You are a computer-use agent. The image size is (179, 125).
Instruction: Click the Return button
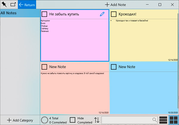27,5
